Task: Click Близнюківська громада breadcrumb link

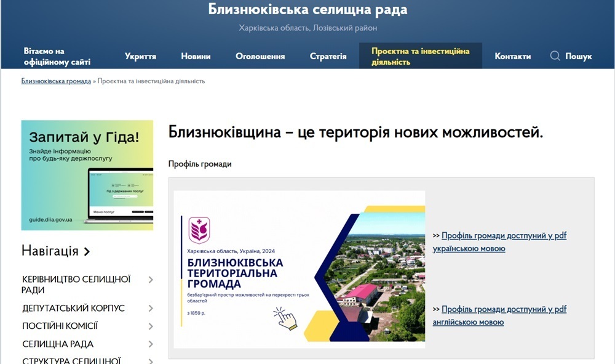Action: click(x=56, y=81)
